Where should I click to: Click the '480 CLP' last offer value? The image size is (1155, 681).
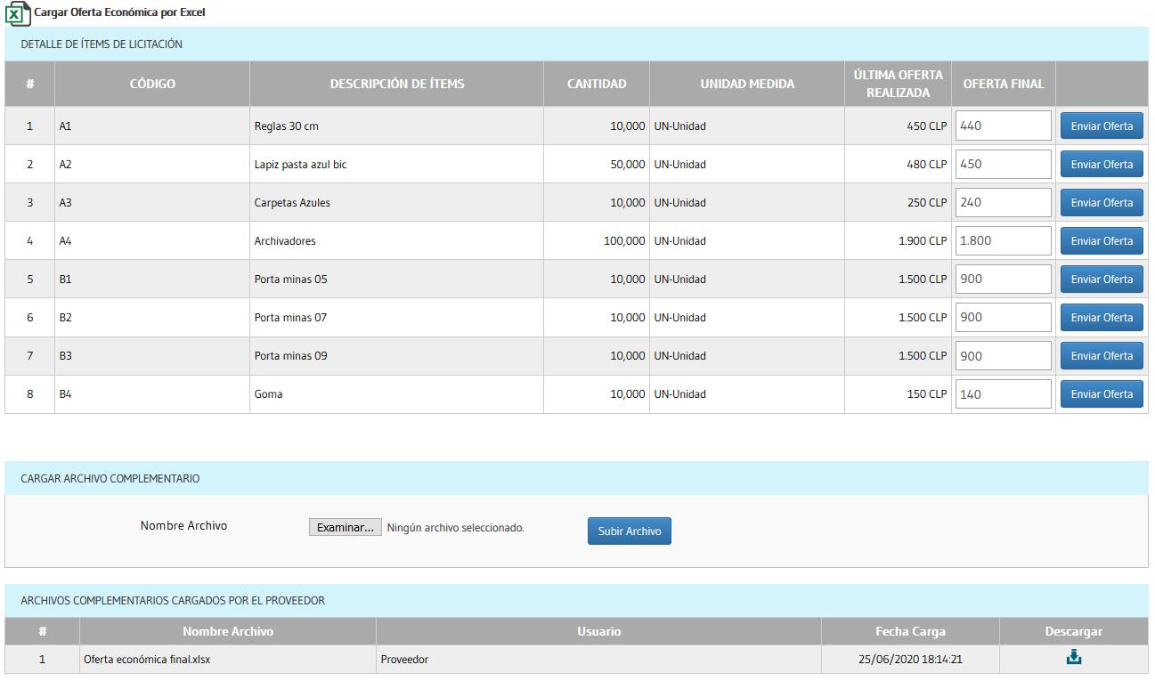tap(927, 165)
